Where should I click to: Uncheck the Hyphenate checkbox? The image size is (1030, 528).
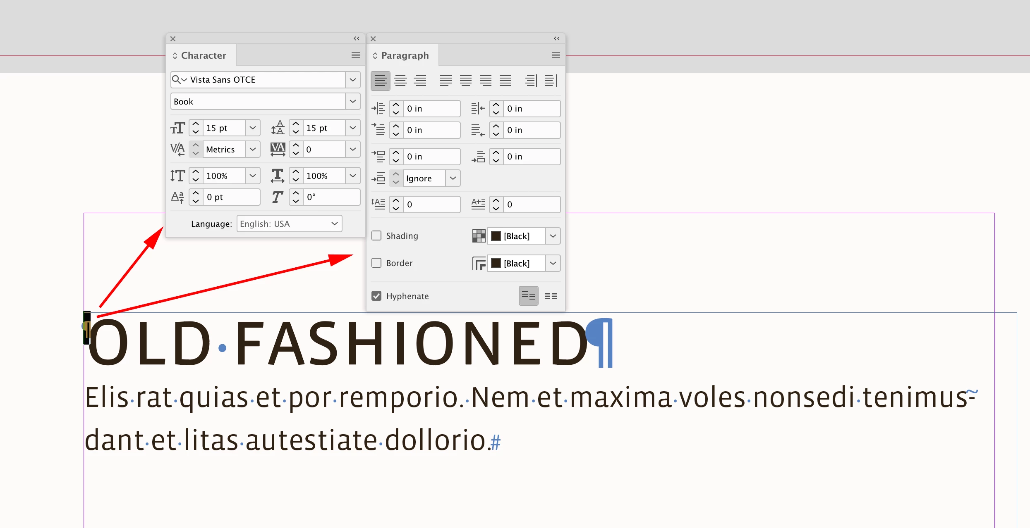376,296
